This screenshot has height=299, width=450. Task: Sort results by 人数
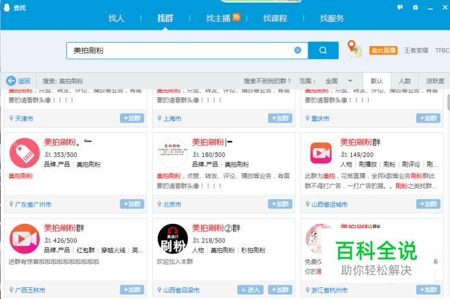click(404, 81)
